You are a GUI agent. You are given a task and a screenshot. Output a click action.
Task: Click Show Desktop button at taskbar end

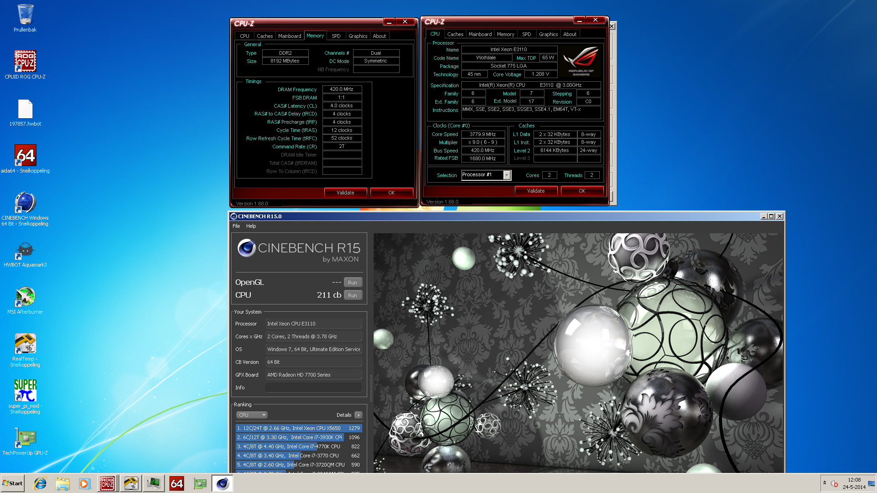[872, 483]
